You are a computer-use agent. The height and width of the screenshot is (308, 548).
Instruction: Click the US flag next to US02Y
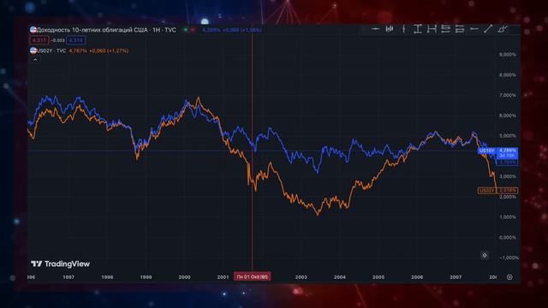click(33, 50)
